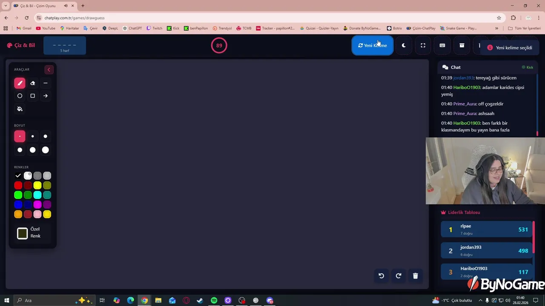Choose the arrow drawing tool
545x306 pixels.
[46, 96]
